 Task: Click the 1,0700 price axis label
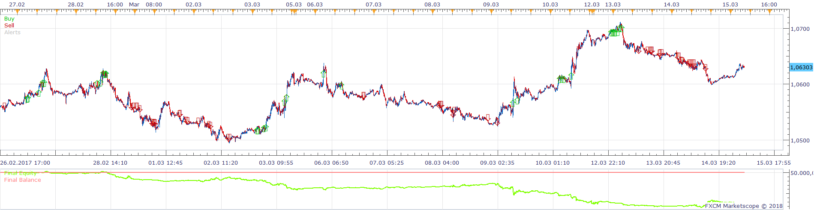[800, 29]
